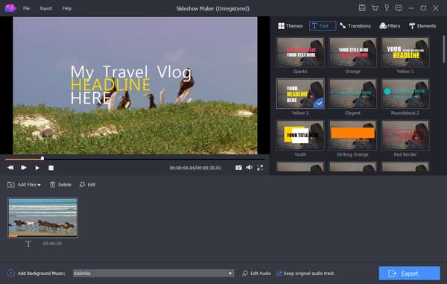Screen dimensions: 447x284
Task: Enter fullscreen preview mode
Action: (x=260, y=168)
